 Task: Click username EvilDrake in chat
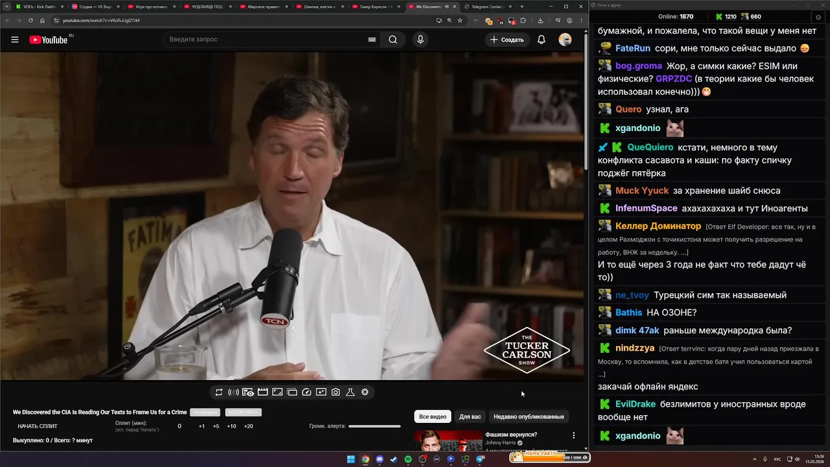(x=635, y=404)
